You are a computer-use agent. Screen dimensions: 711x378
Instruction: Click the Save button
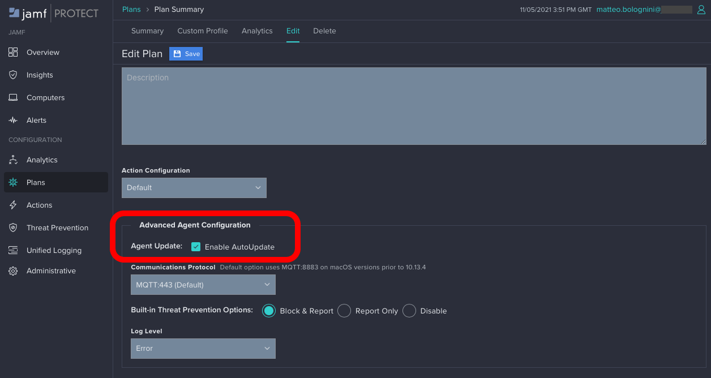pos(186,54)
